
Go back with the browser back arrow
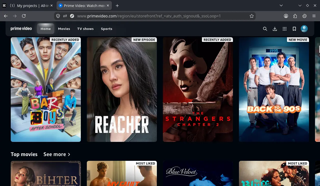tap(6, 16)
